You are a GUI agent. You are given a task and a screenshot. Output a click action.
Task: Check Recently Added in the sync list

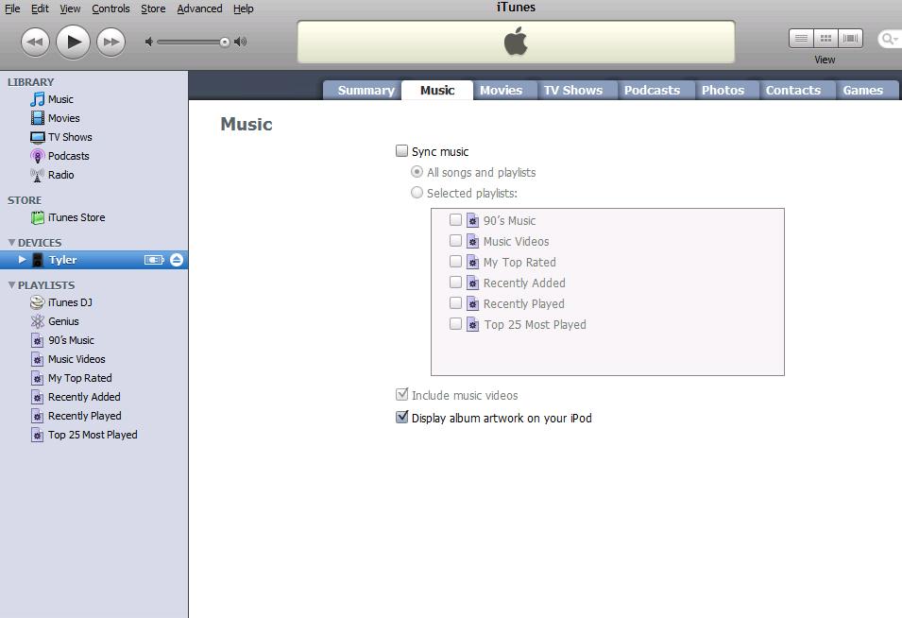pos(455,282)
